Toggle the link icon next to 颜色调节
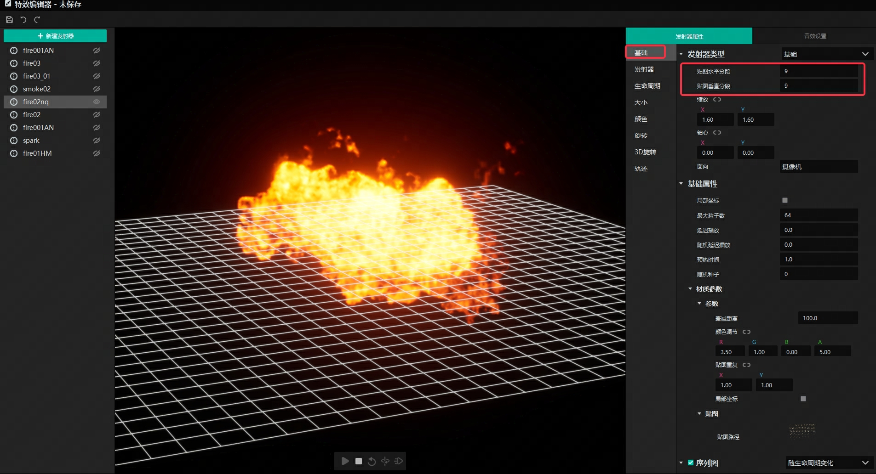Viewport: 876px width, 474px height. (x=746, y=332)
